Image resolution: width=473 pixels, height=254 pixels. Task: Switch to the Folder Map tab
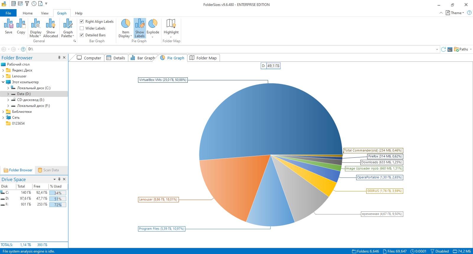pos(203,58)
